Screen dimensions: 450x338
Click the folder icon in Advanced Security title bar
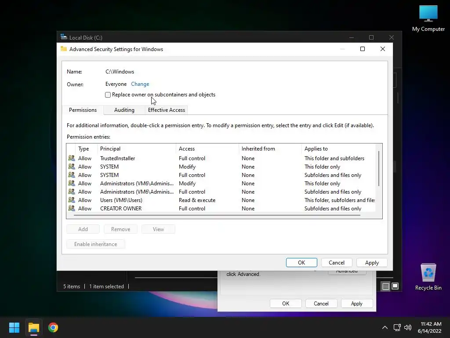pyautogui.click(x=64, y=49)
